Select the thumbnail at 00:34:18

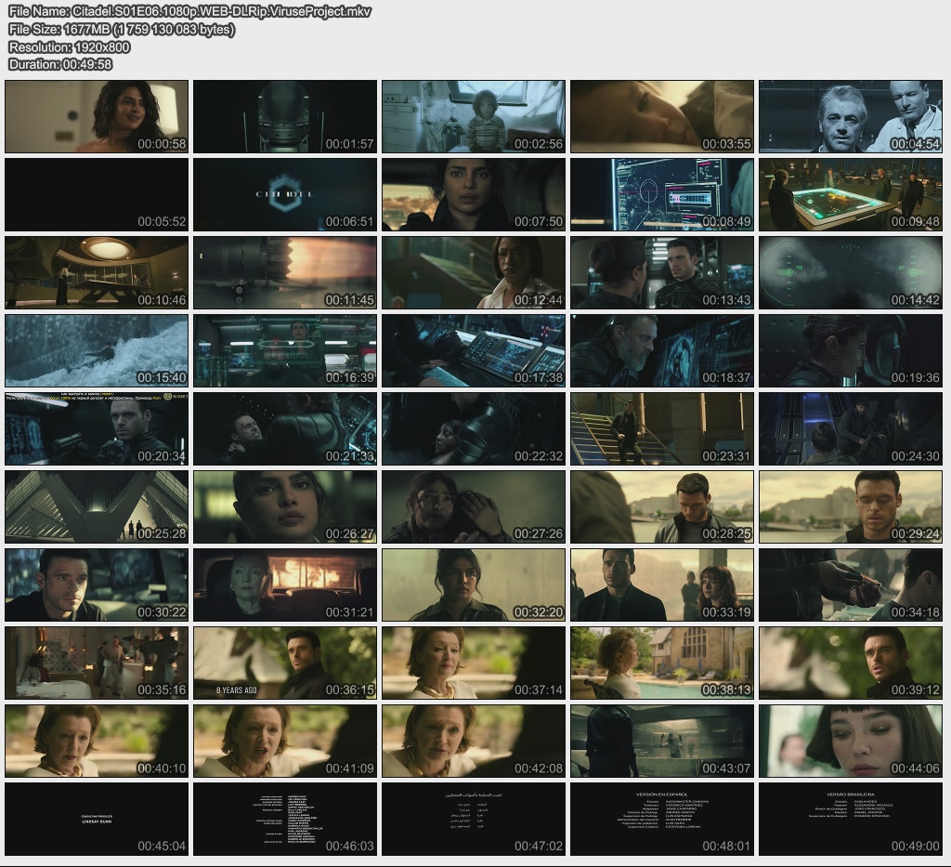(851, 585)
